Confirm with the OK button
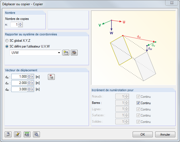Viewport: 180px width, 142px height. 143,134
